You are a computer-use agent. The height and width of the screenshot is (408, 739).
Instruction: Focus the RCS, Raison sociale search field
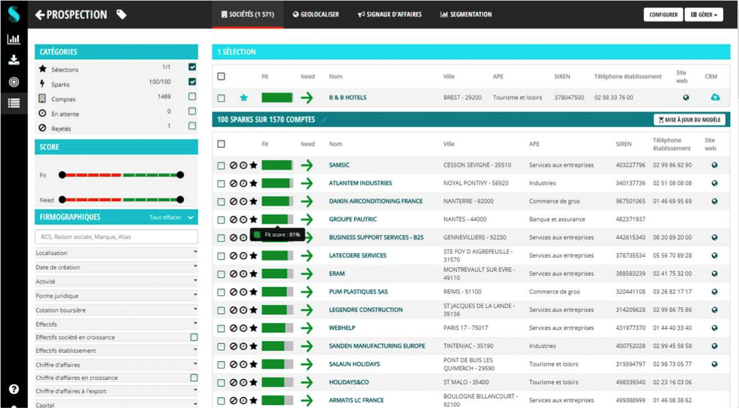click(117, 237)
